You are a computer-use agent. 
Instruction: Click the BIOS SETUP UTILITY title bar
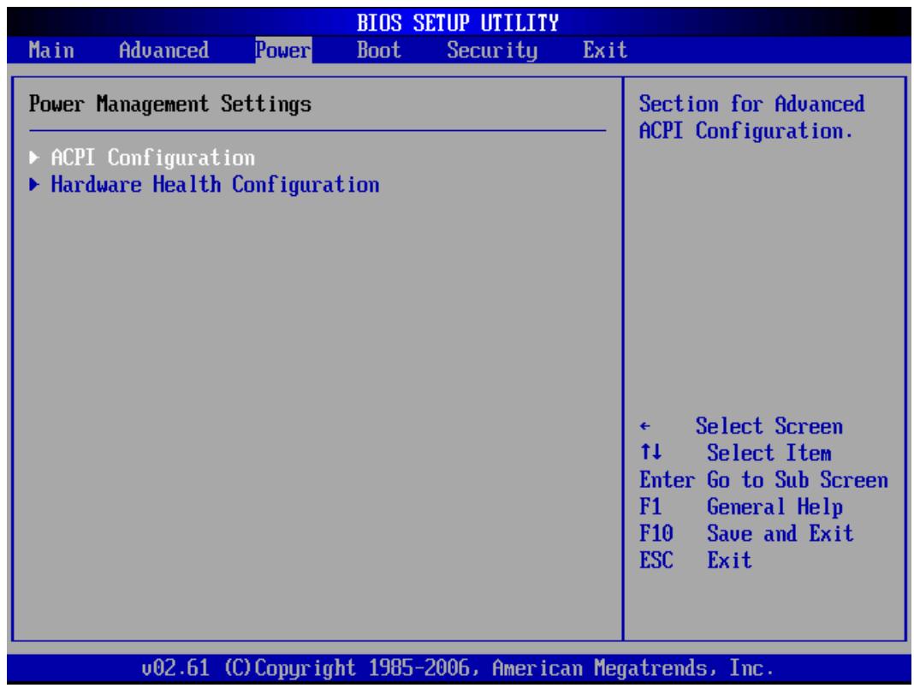[x=458, y=23]
